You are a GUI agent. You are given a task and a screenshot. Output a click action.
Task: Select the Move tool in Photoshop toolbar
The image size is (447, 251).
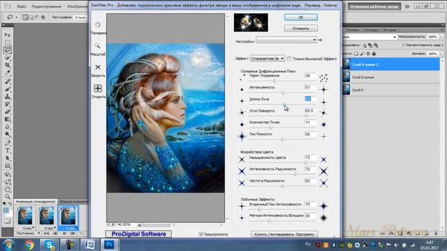coord(8,35)
